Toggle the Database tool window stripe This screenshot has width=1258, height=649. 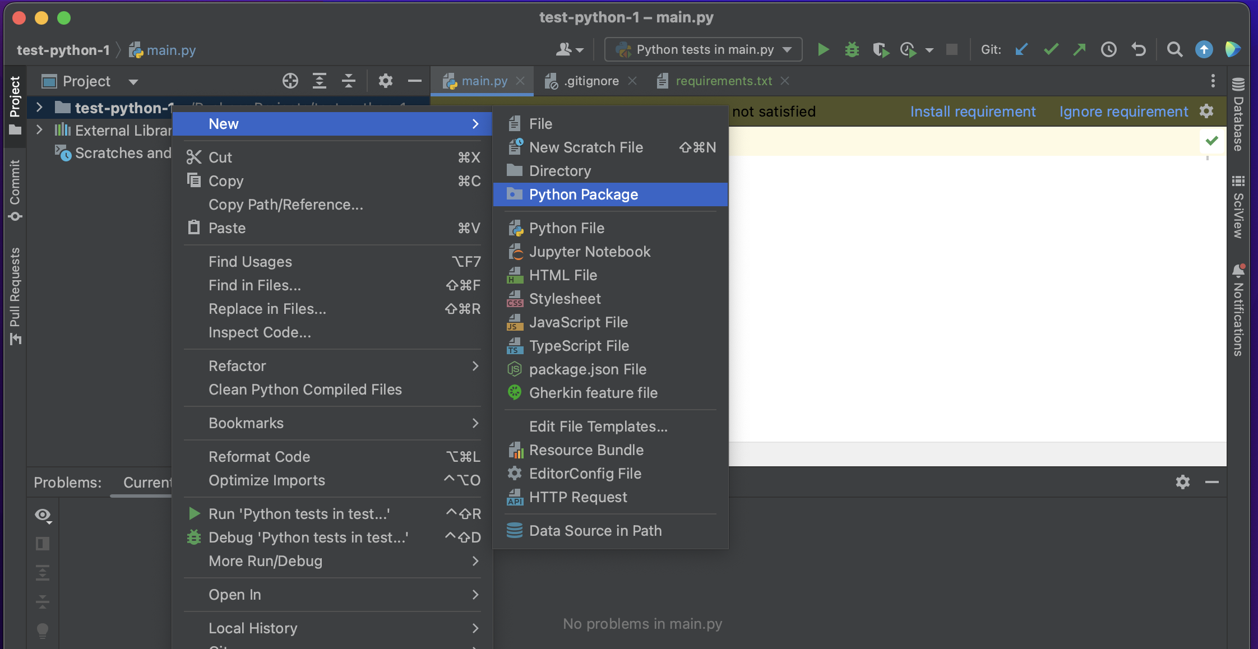(x=1238, y=114)
